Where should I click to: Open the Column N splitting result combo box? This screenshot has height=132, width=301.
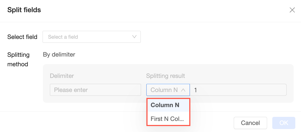pos(164,90)
